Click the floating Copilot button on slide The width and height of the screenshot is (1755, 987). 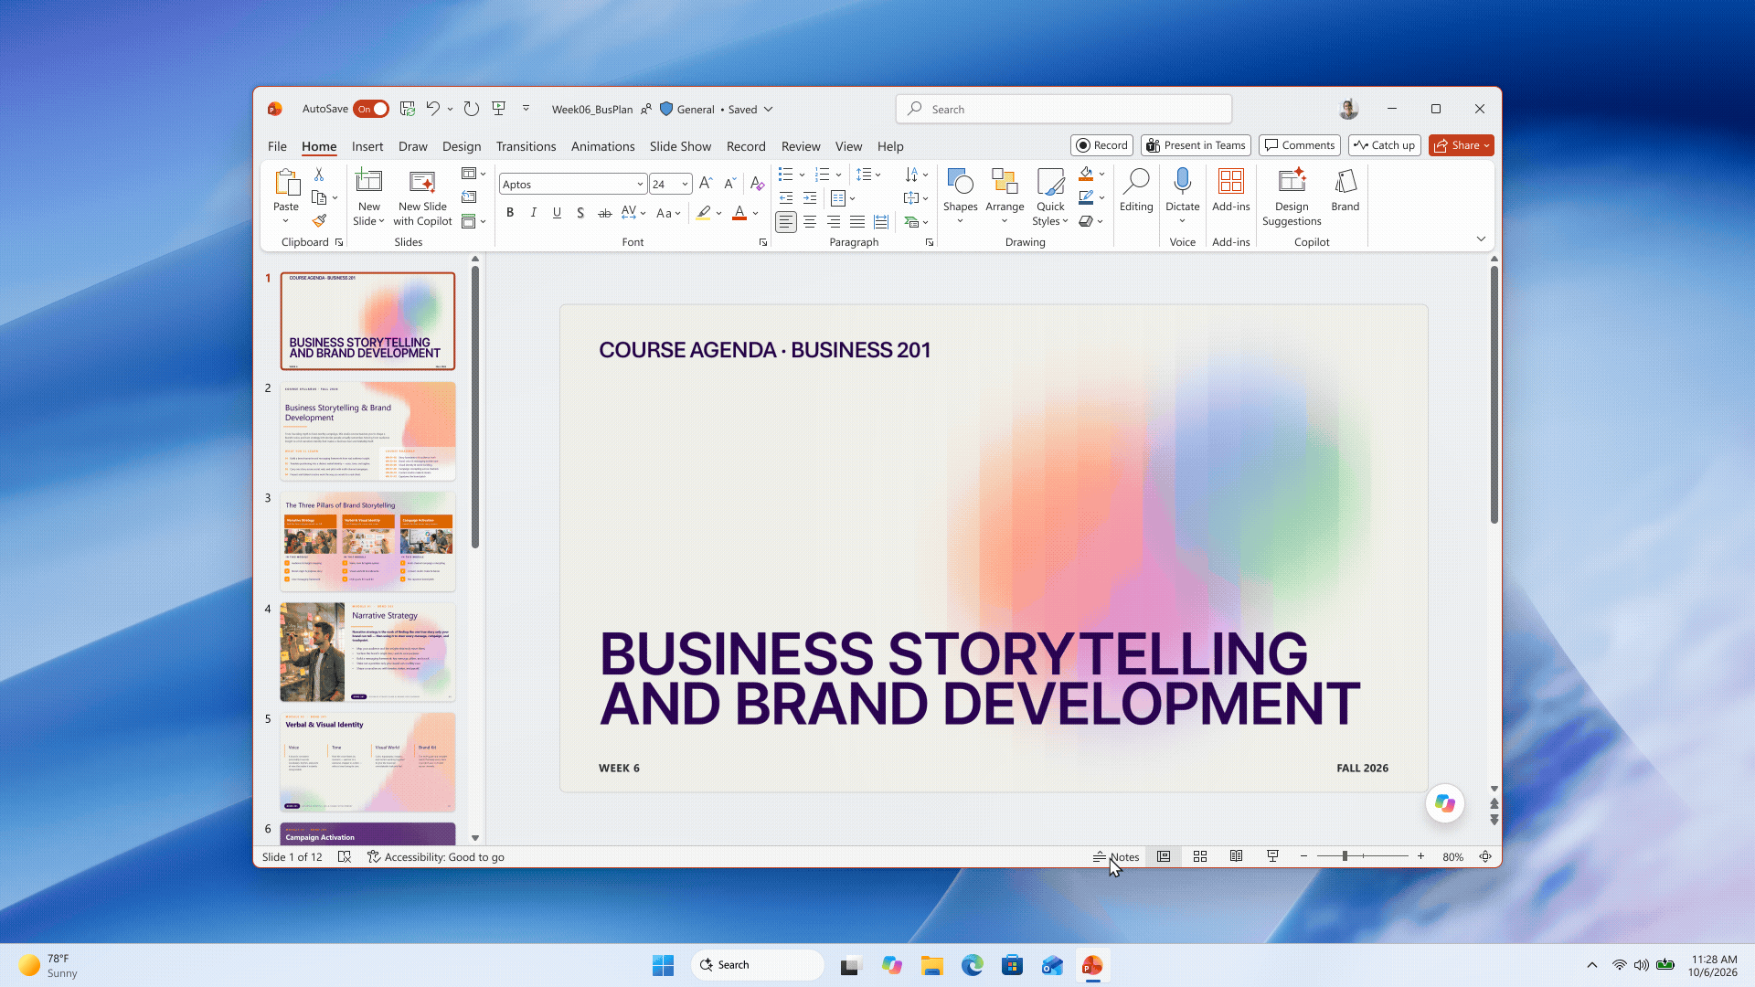tap(1444, 803)
